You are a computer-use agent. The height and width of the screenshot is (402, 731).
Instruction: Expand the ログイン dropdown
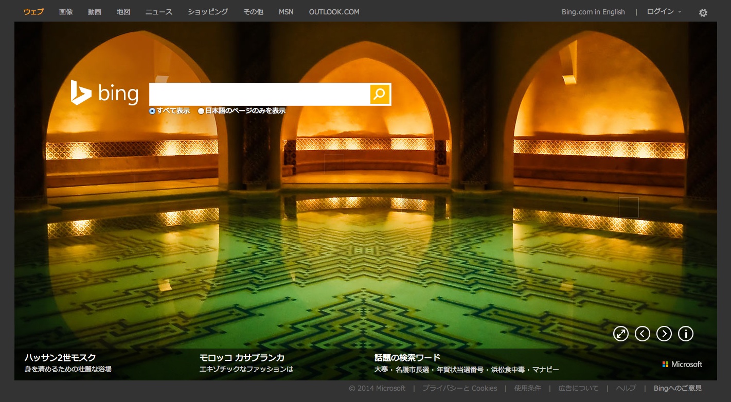click(x=664, y=12)
